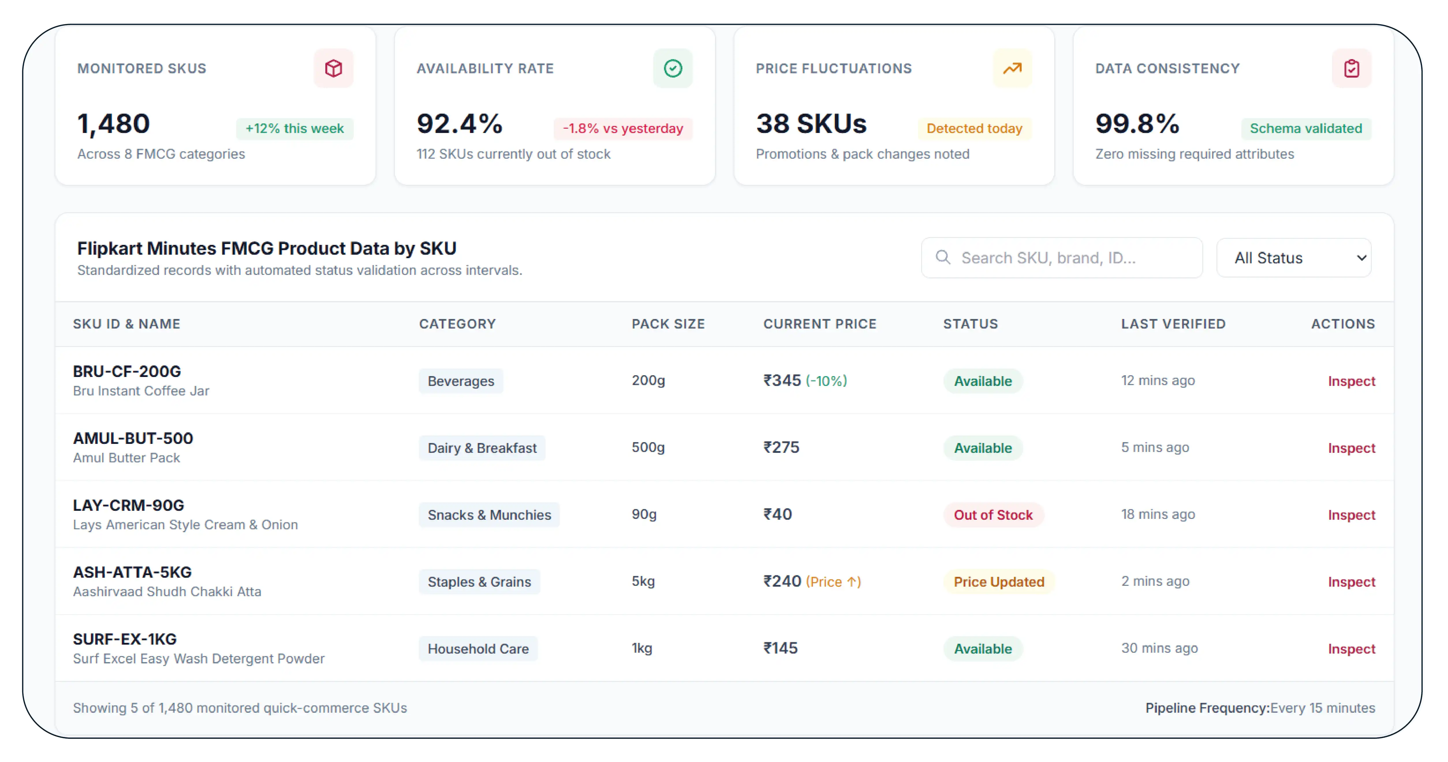The image size is (1448, 762).
Task: Click the Schema validated badge
Action: [1306, 129]
